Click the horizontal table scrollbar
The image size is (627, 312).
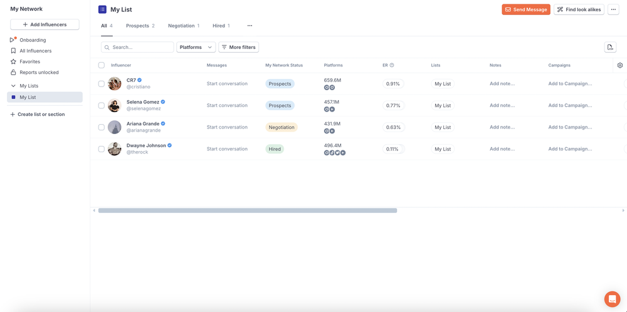click(x=248, y=211)
